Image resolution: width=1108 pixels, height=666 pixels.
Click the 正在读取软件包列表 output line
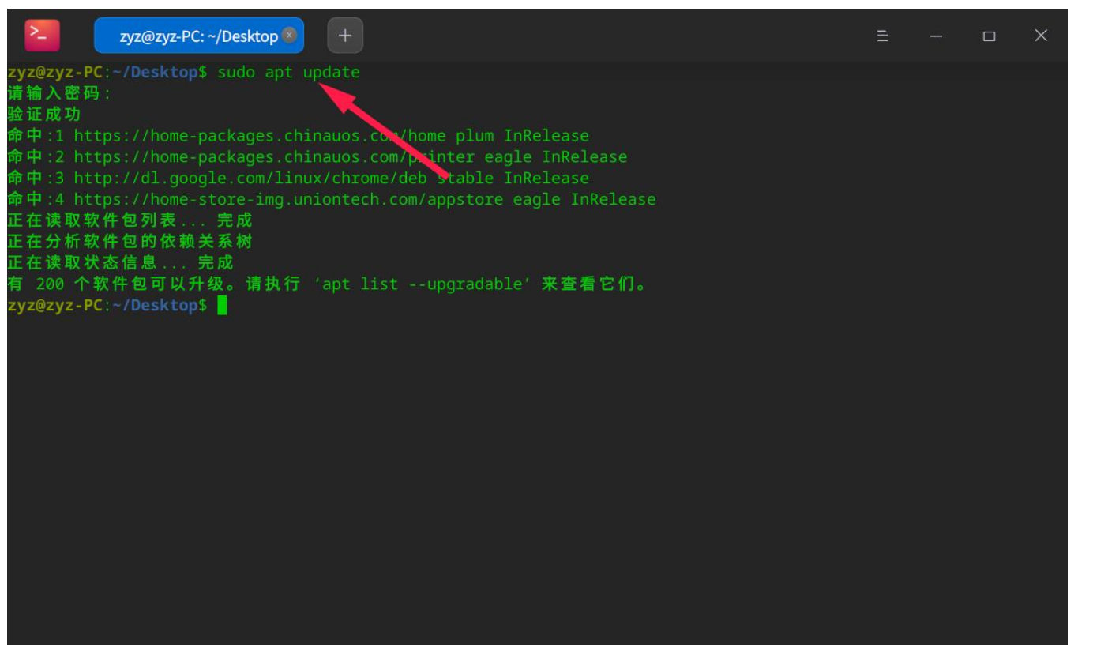pos(130,220)
